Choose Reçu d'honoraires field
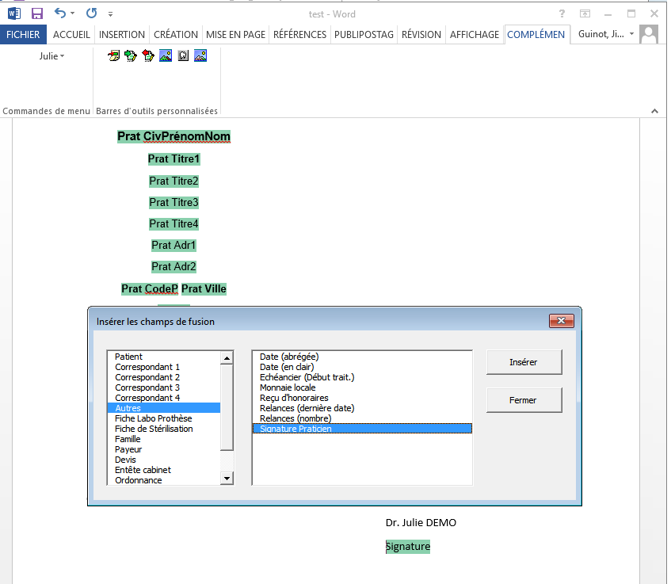The image size is (671, 584). click(363, 398)
